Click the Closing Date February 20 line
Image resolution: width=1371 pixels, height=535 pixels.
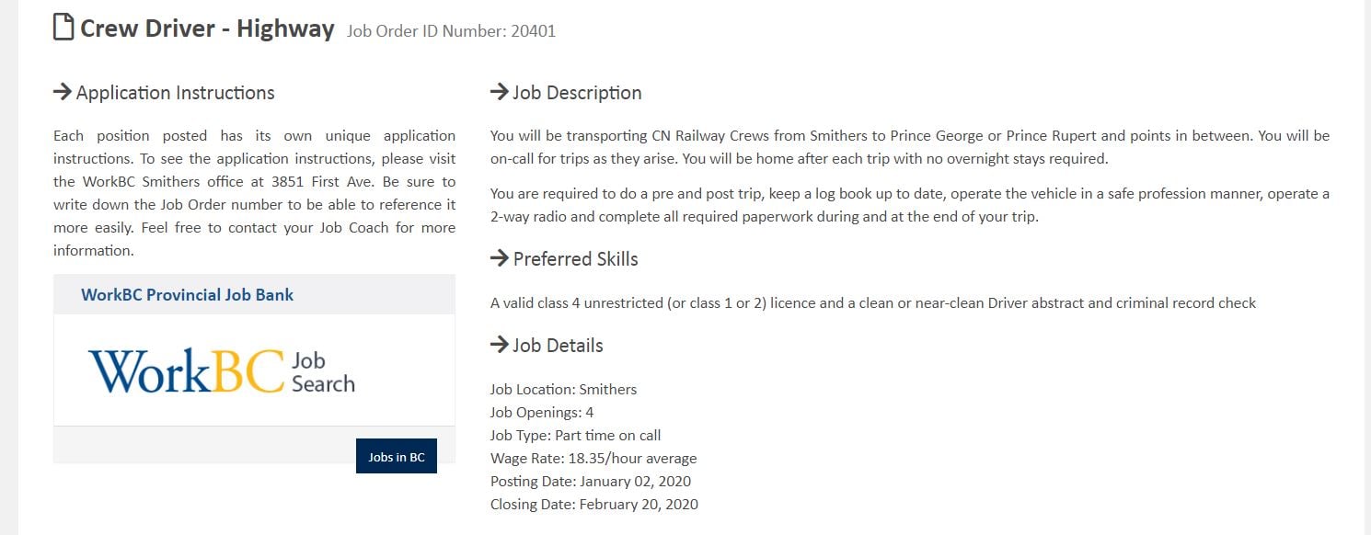click(x=594, y=504)
